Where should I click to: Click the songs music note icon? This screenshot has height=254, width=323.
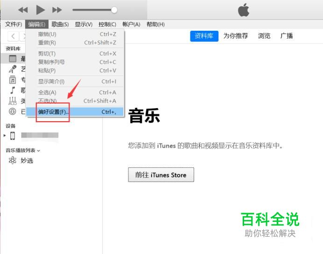[13, 90]
